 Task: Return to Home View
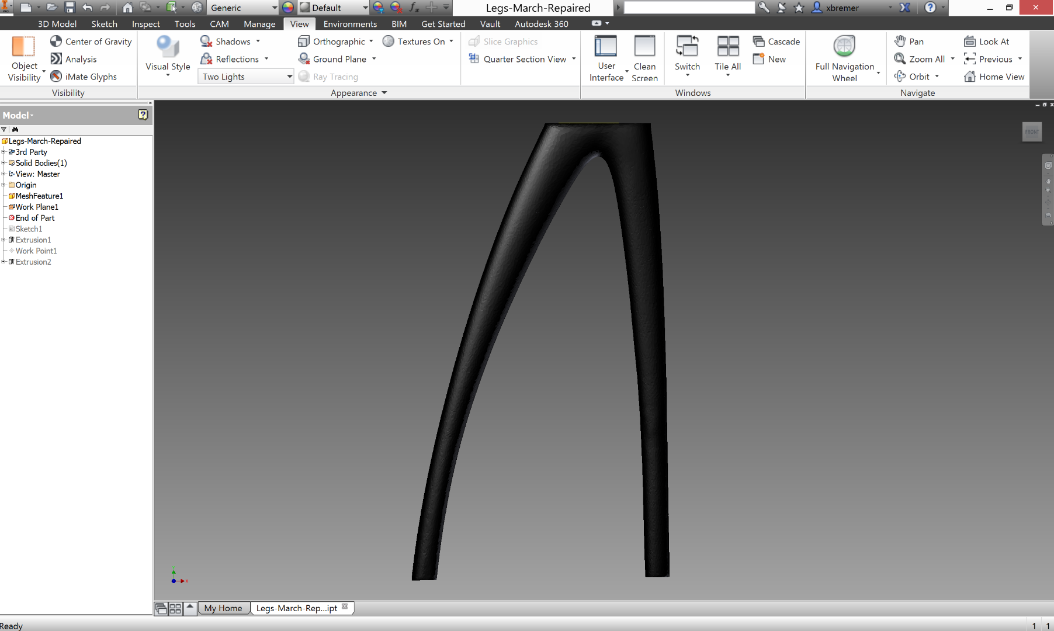[994, 77]
